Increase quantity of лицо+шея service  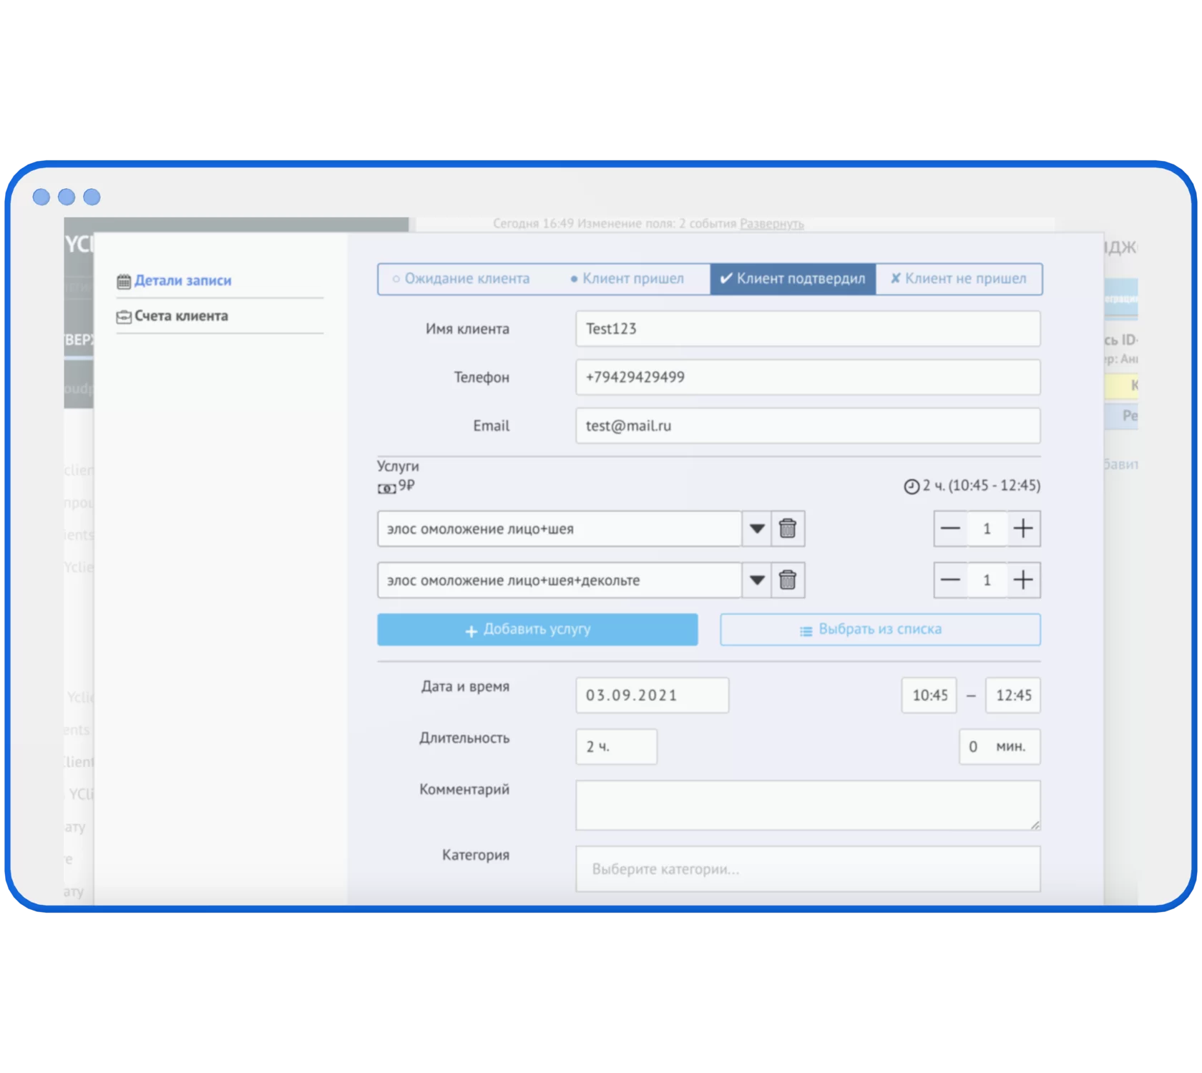click(1023, 529)
